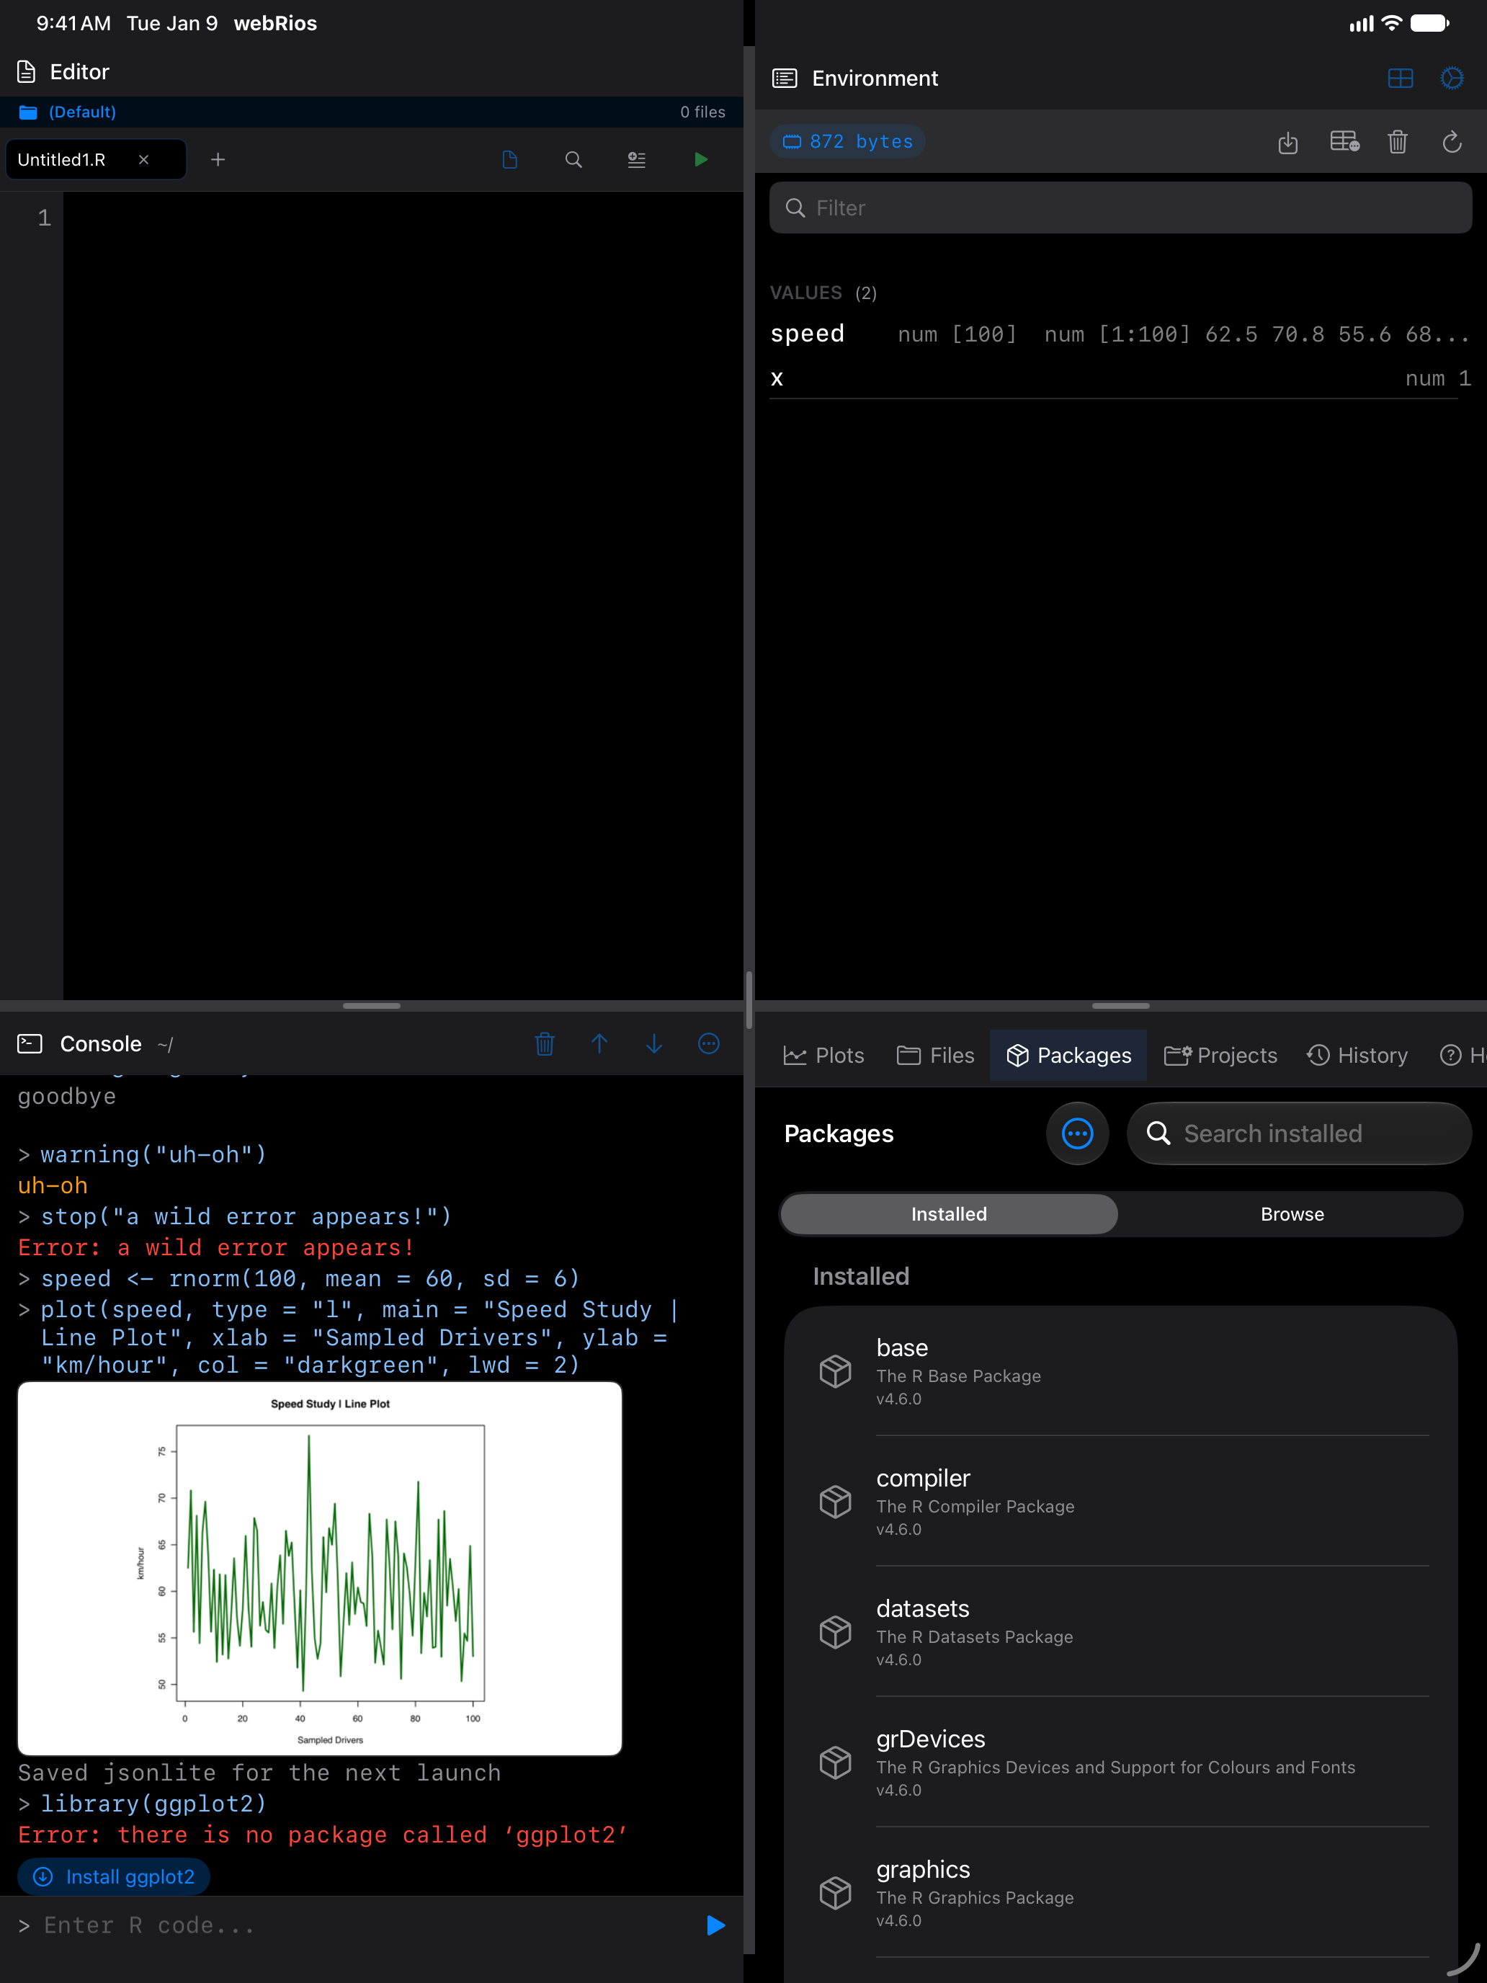The image size is (1487, 1983).
Task: Open the base package entry
Action: 1120,1372
